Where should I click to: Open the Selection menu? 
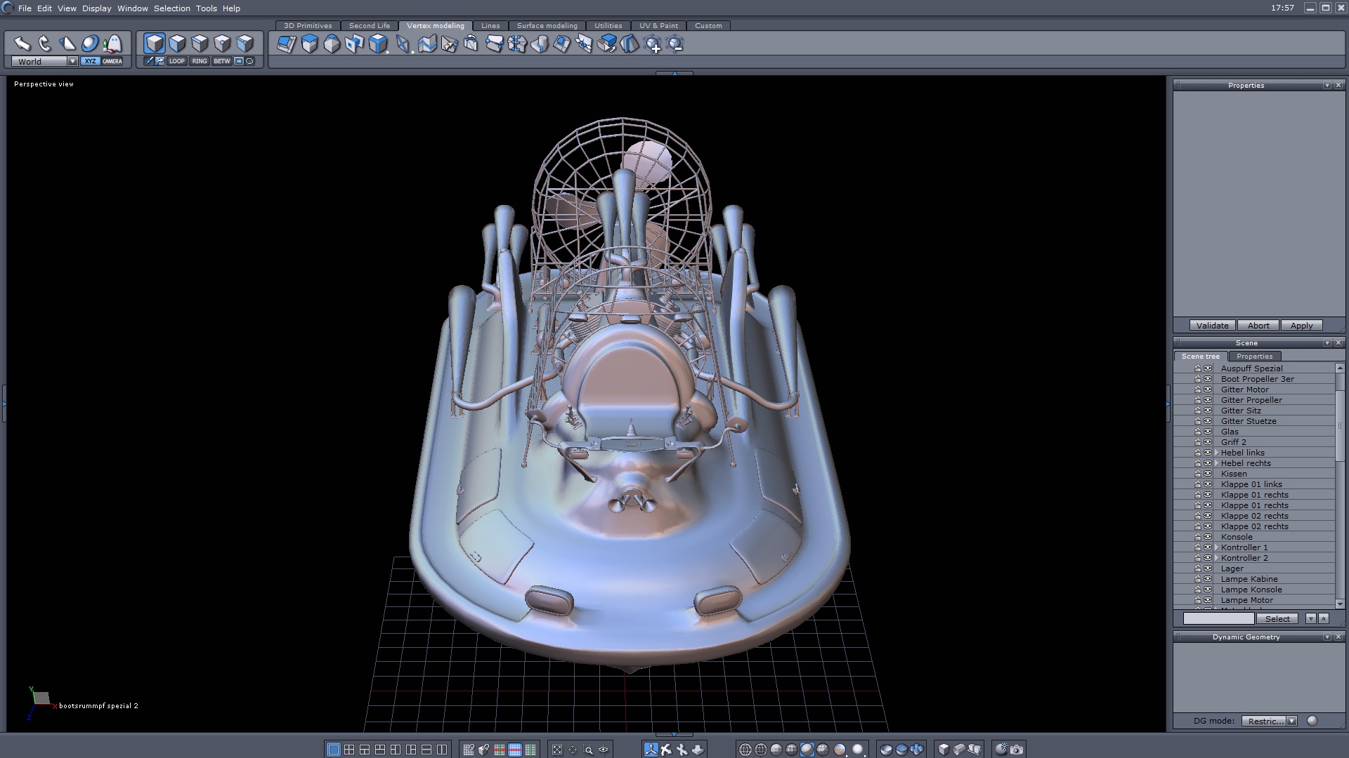pyautogui.click(x=171, y=8)
